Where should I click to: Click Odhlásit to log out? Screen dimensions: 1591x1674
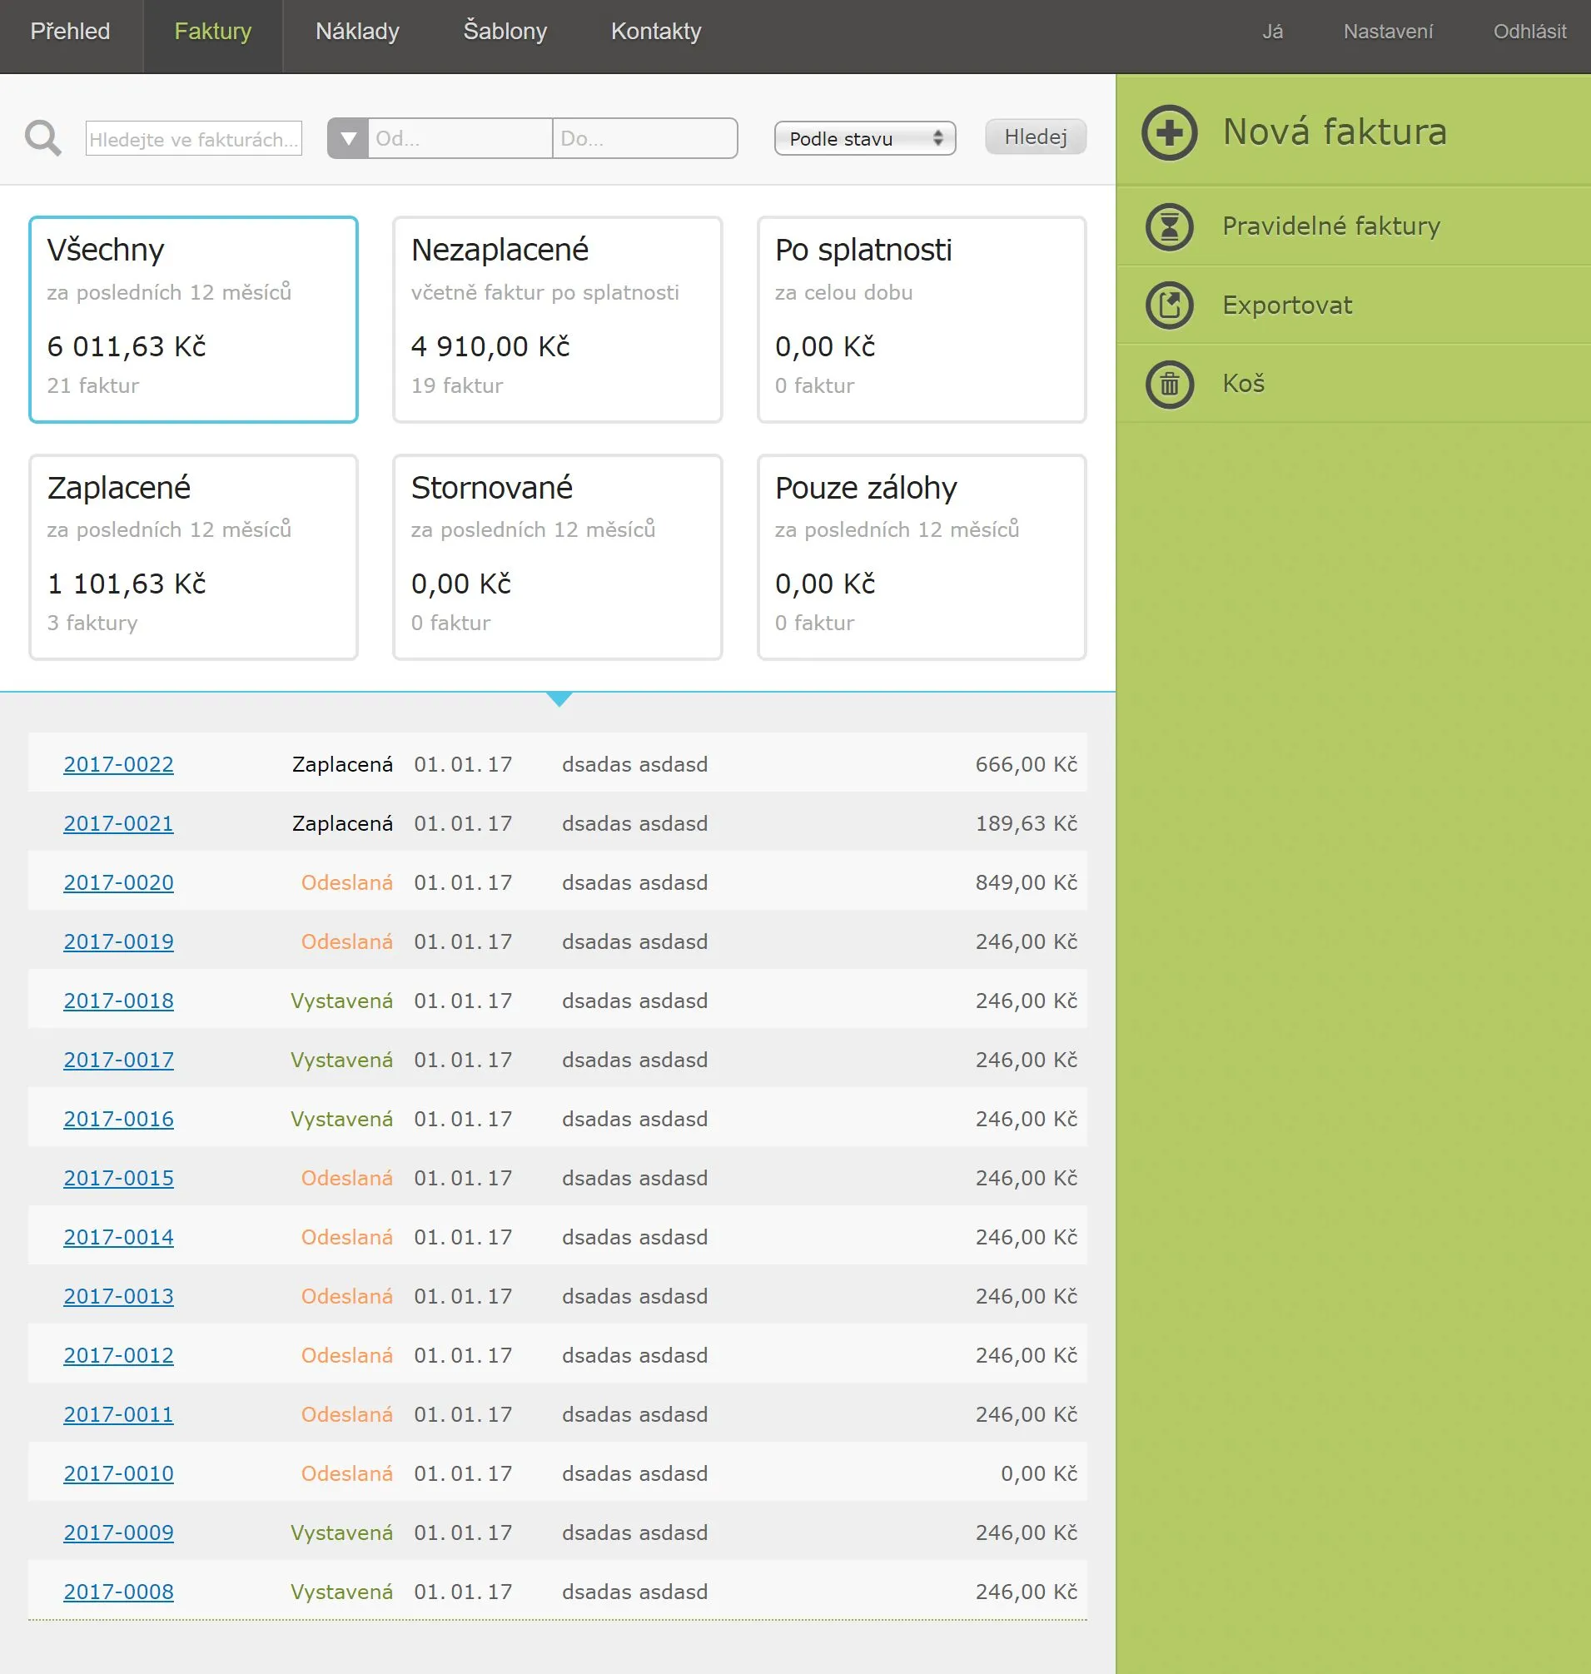tap(1529, 32)
